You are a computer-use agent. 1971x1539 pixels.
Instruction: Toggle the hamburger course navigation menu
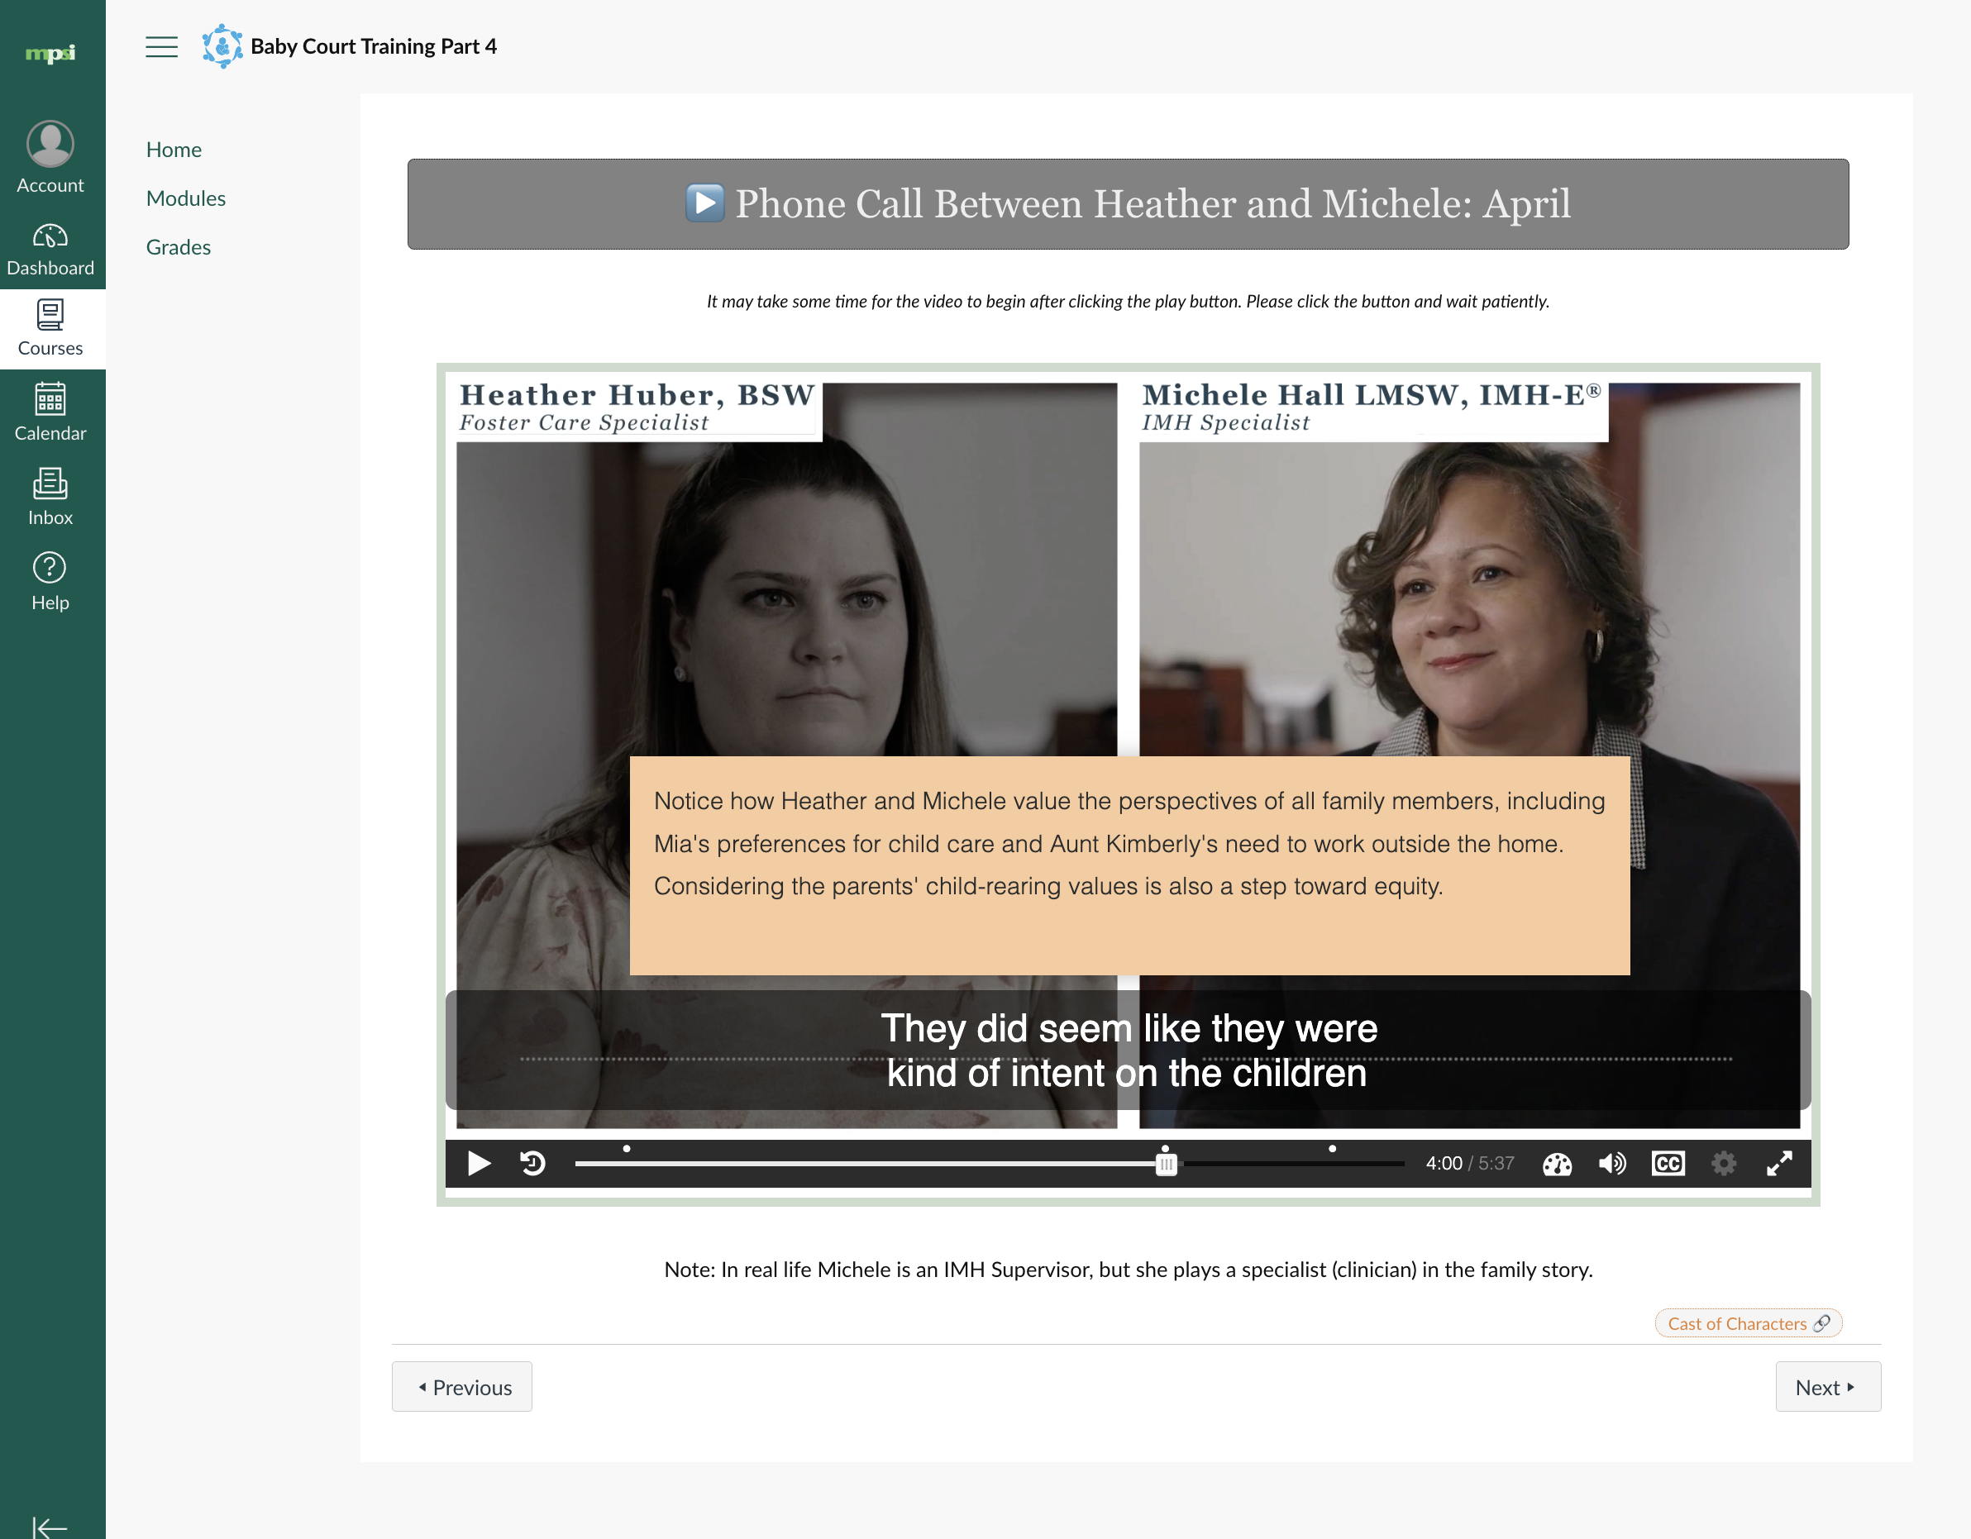(x=161, y=47)
